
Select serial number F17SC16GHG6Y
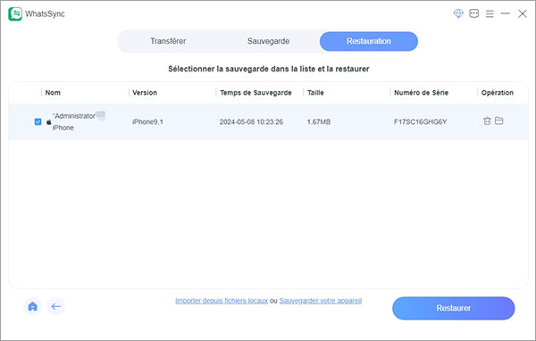pos(420,122)
